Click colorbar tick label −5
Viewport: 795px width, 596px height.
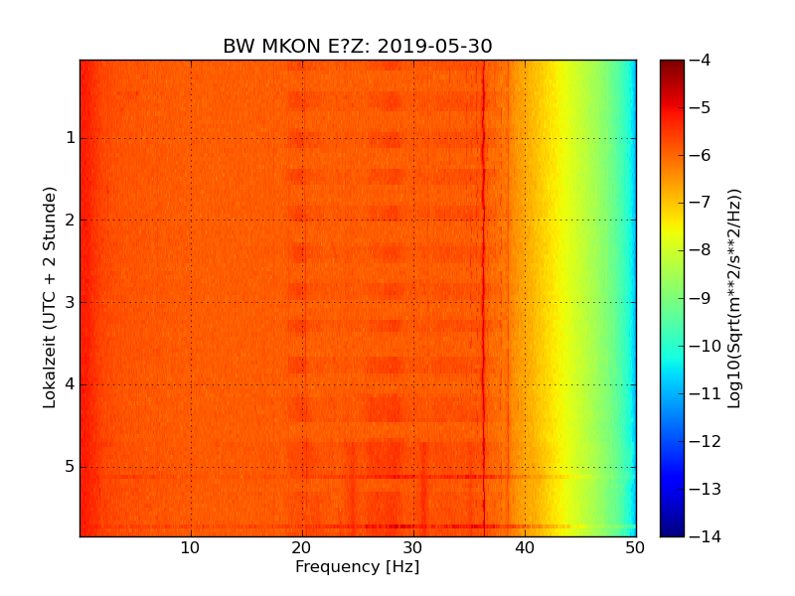tap(701, 108)
